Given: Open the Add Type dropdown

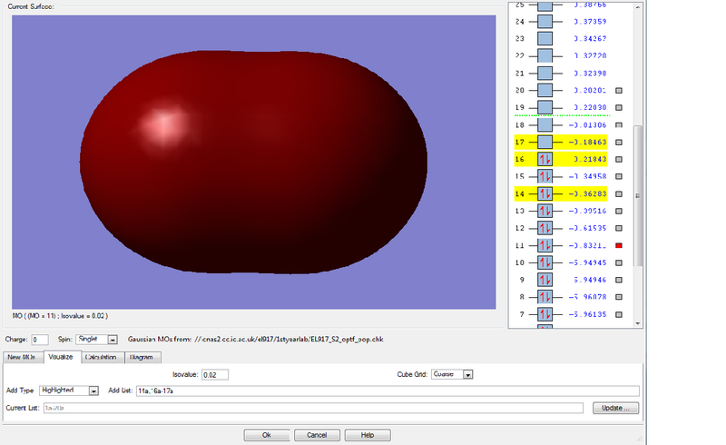Looking at the screenshot, I should [x=93, y=391].
